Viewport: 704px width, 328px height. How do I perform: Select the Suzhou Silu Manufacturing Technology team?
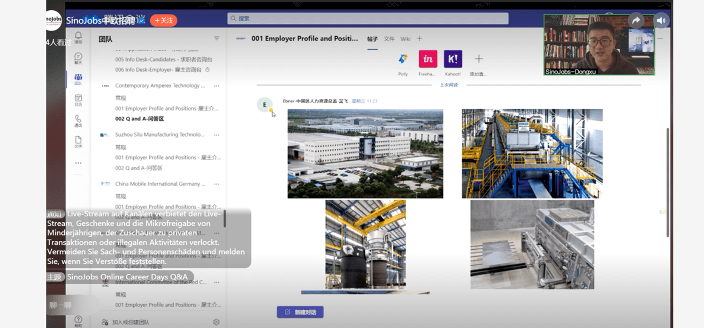click(x=160, y=135)
